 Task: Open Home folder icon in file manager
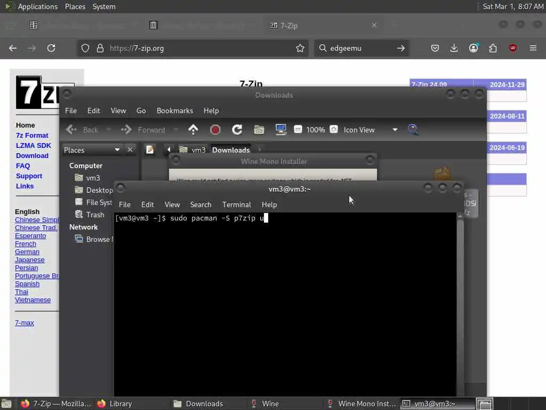pos(259,130)
